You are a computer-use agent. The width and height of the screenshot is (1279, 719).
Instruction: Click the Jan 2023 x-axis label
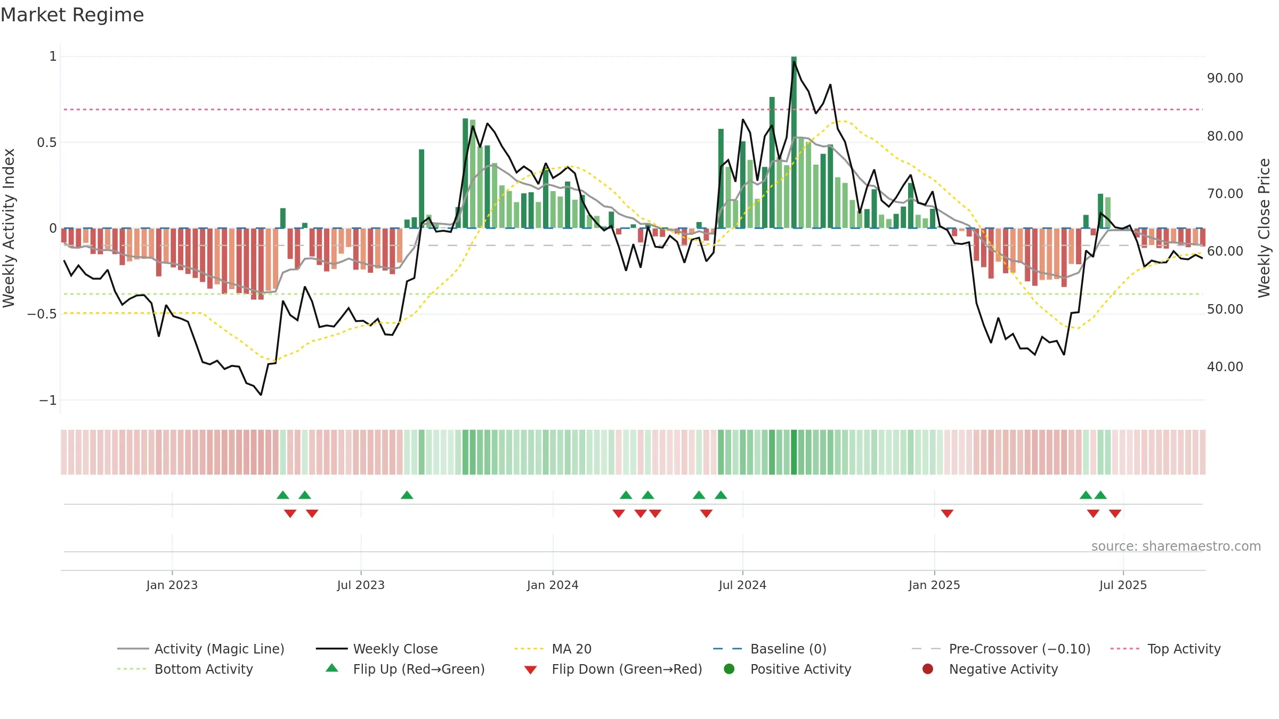(172, 585)
